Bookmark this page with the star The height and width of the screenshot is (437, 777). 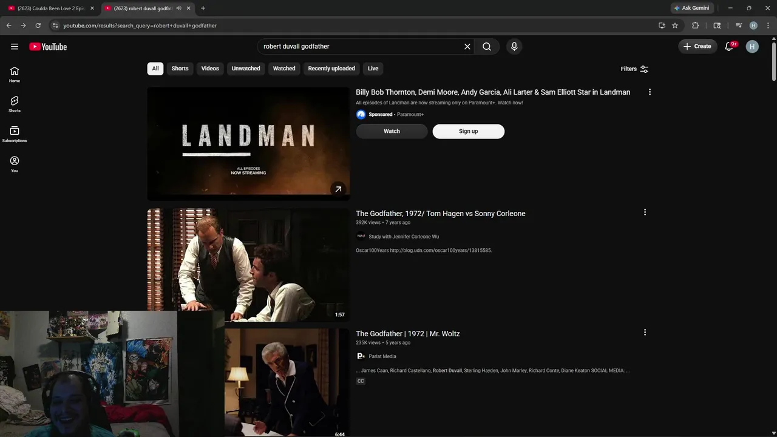(x=675, y=25)
